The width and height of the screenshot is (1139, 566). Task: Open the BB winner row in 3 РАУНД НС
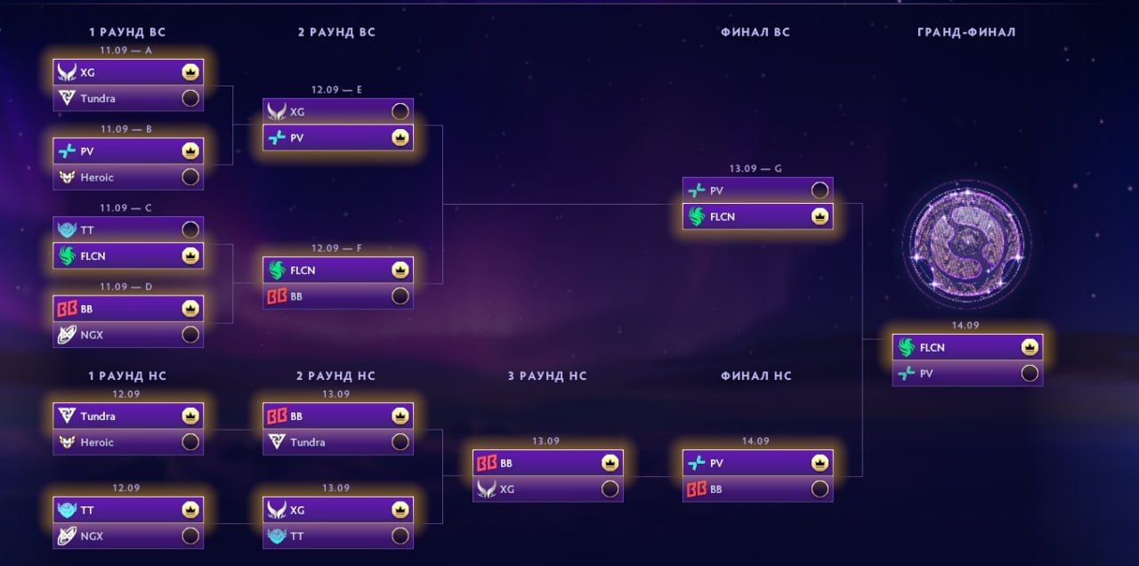548,463
